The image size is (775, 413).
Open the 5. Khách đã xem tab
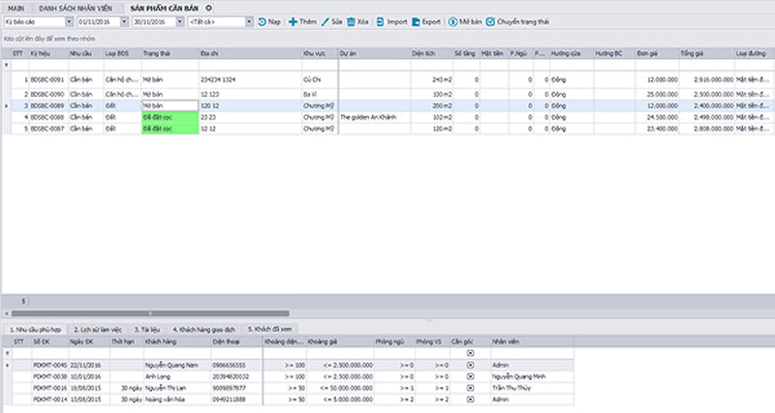tap(270, 329)
